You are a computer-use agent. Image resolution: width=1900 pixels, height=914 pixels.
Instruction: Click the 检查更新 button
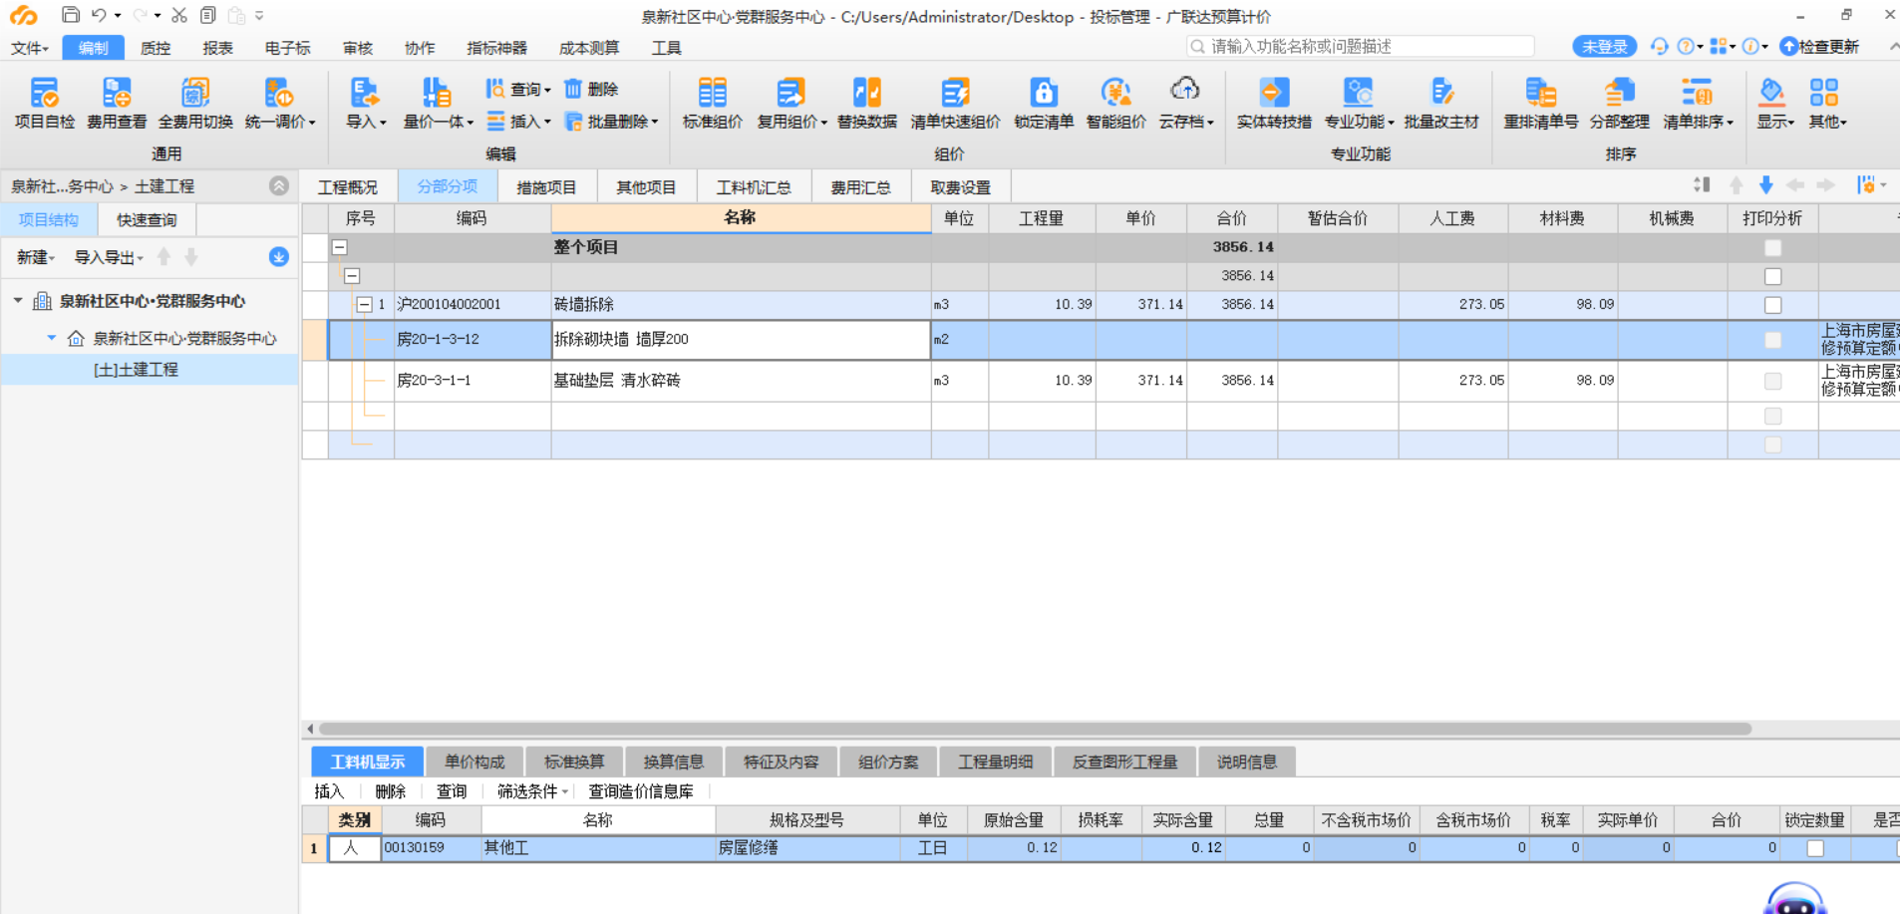1819,47
